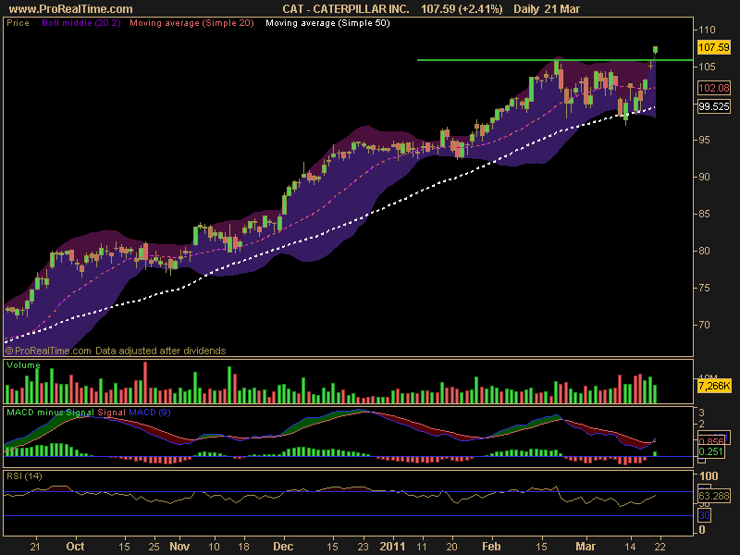The width and height of the screenshot is (740, 555).
Task: Click the Nov date axis label
Action: pyautogui.click(x=179, y=546)
